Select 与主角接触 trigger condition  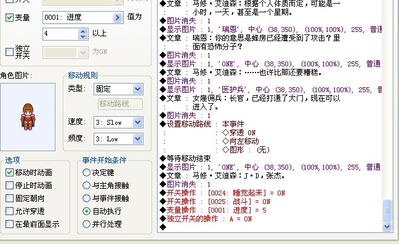pos(87,186)
